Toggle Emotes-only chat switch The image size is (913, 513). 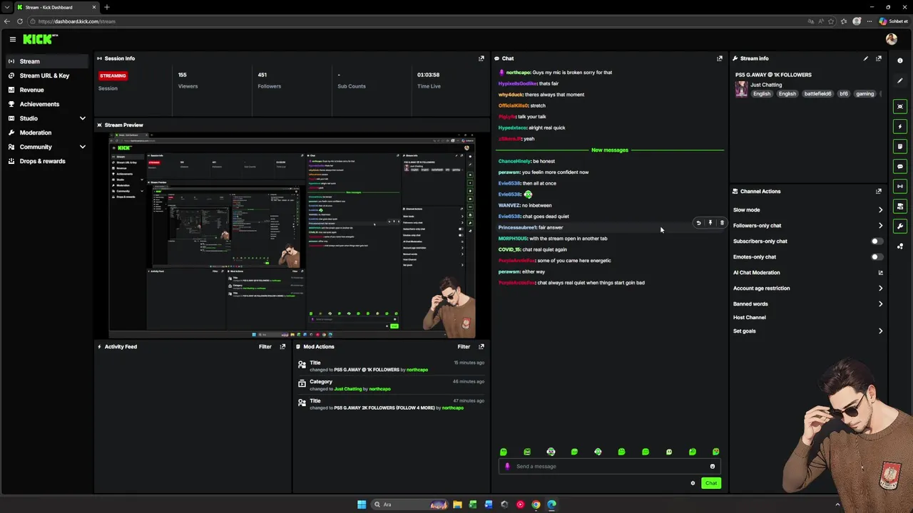click(877, 257)
